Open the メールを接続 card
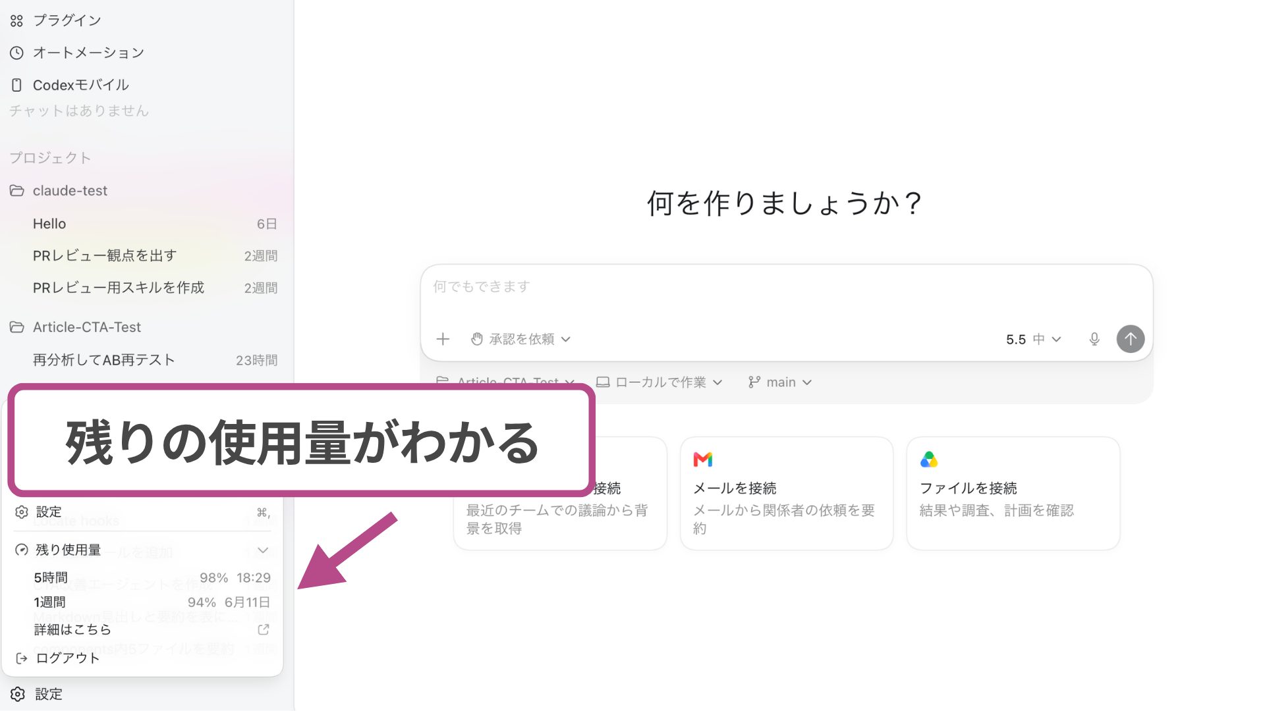1265x711 pixels. click(x=787, y=494)
